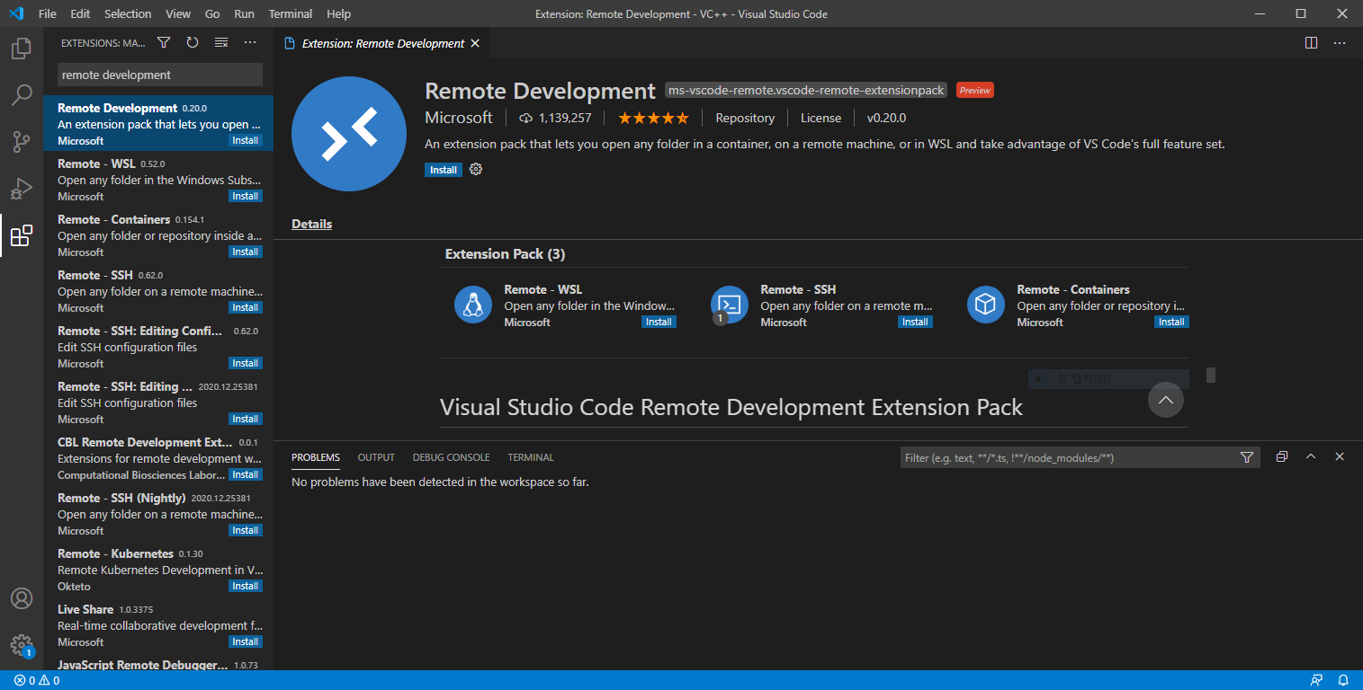Viewport: 1363px width, 690px height.
Task: Open the Run menu
Action: click(x=244, y=13)
